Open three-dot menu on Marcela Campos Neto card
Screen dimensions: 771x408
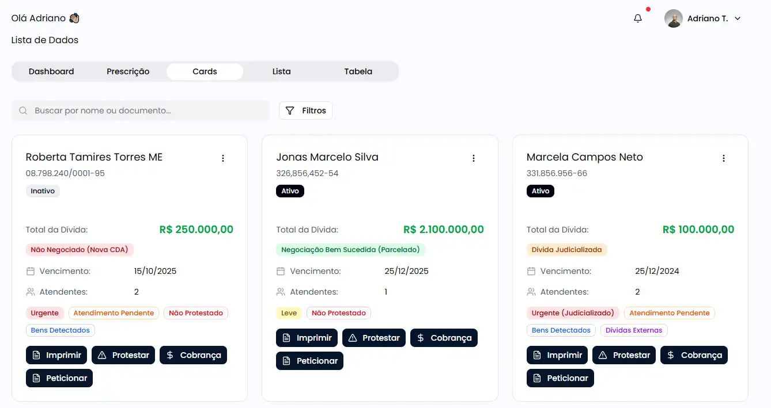(x=724, y=158)
